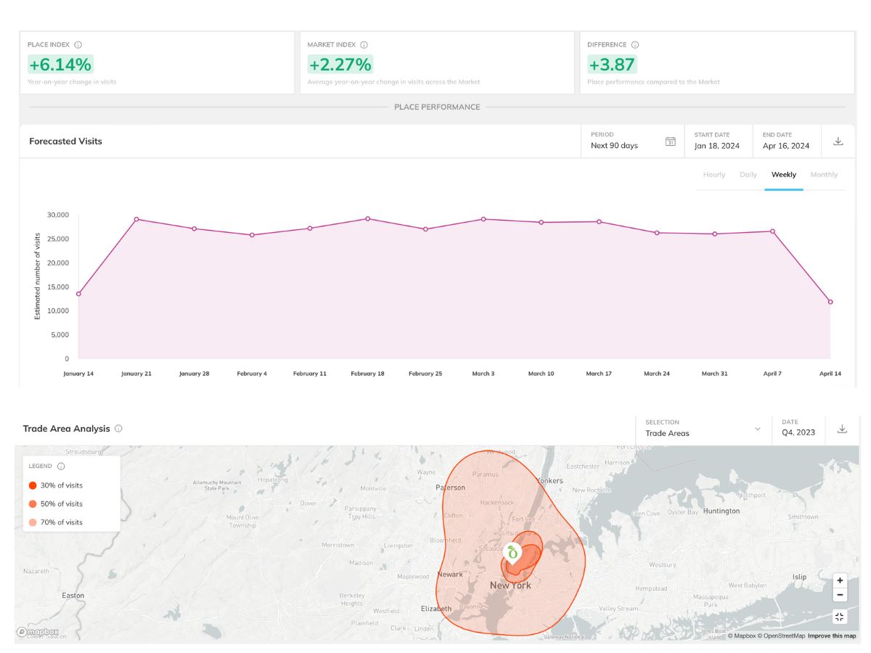Toggle the 70% of visits legend entry
This screenshot has height=653, width=871.
[33, 522]
